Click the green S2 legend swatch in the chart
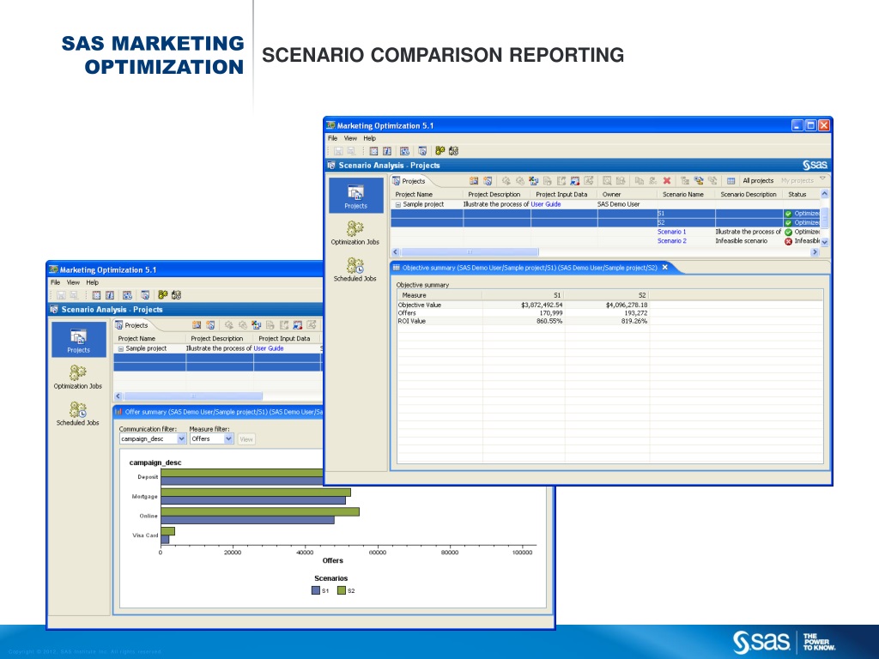879x659 pixels. (342, 590)
